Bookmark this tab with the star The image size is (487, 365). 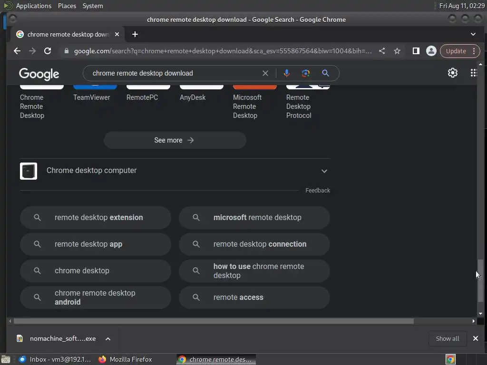point(397,51)
